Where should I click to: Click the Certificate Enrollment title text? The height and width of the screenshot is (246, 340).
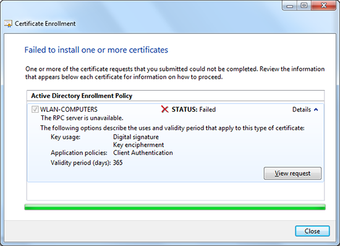(x=45, y=23)
